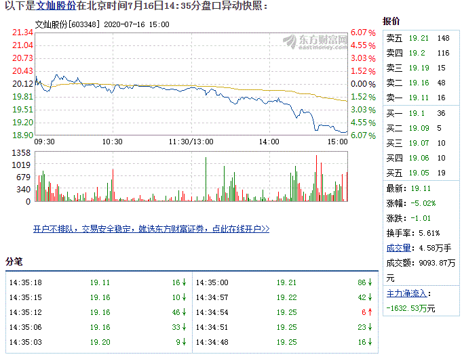Click the 报价 panel heading

[x=391, y=22]
